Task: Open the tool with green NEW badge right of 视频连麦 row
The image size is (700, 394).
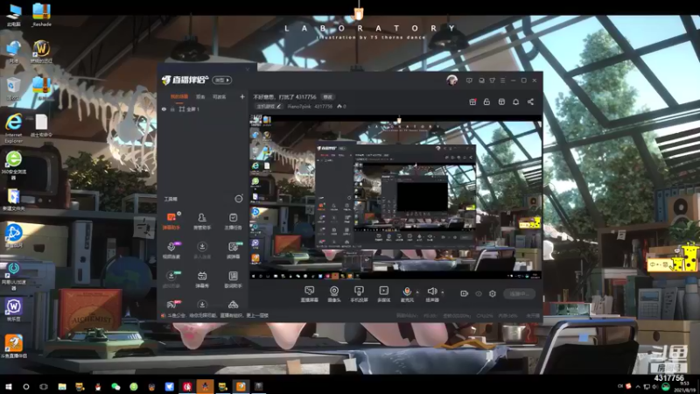Action: (233, 250)
